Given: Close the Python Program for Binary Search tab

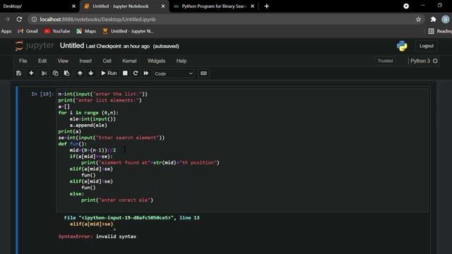Looking at the screenshot, I should [253, 6].
